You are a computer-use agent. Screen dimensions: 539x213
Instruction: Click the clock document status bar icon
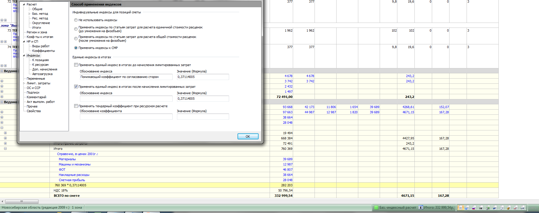click(488, 207)
